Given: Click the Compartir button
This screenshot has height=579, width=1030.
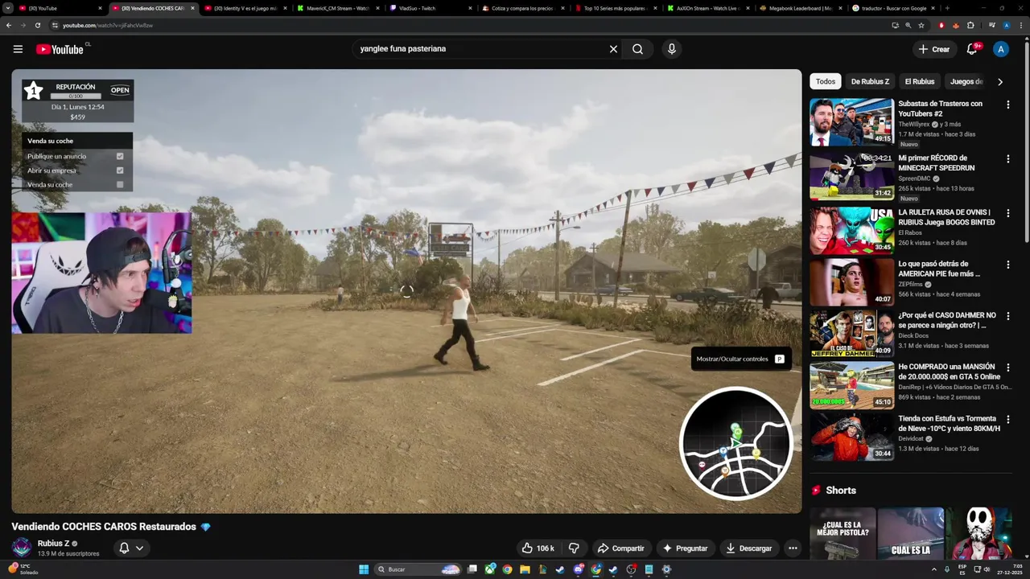Looking at the screenshot, I should (620, 548).
